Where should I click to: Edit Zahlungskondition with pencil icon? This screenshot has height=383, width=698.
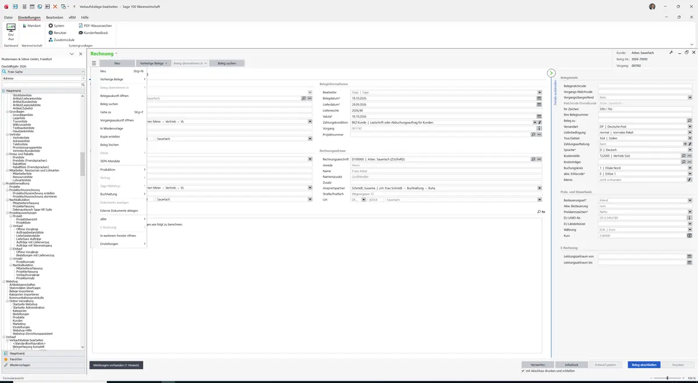[x=539, y=122]
